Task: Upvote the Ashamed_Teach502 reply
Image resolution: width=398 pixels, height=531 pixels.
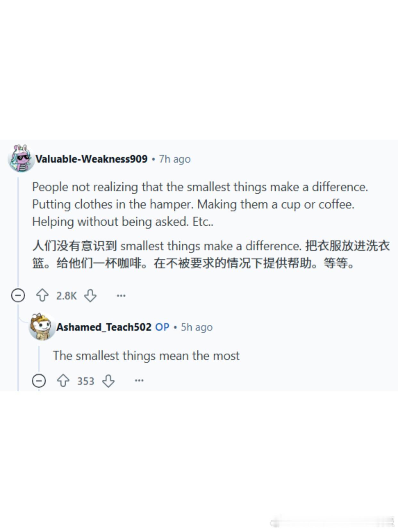Action: coord(63,381)
